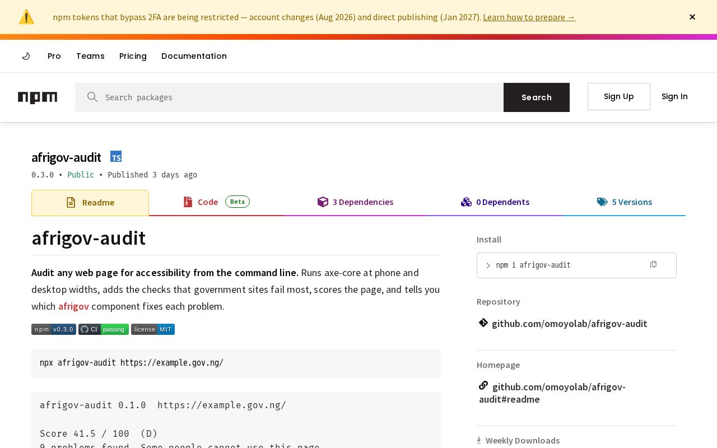717x448 pixels.
Task: Open the Readme tab
Action: pos(90,203)
